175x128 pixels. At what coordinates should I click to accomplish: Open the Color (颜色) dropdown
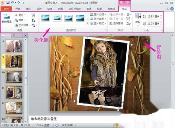click(x=20, y=20)
